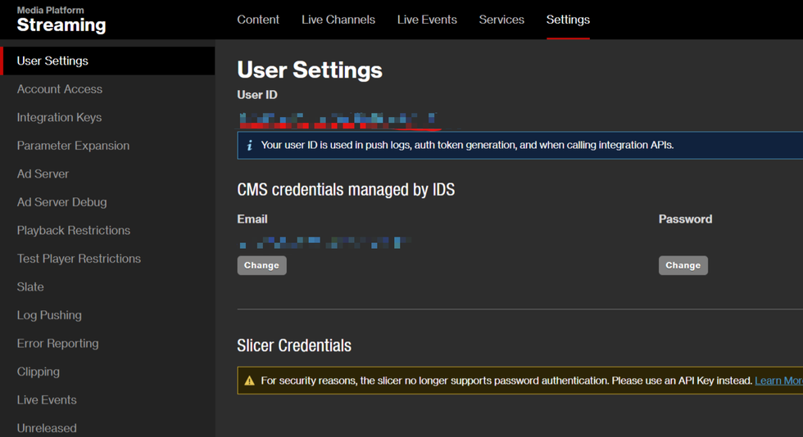
Task: Follow the Learn More link in the slicer warning
Action: click(x=778, y=381)
